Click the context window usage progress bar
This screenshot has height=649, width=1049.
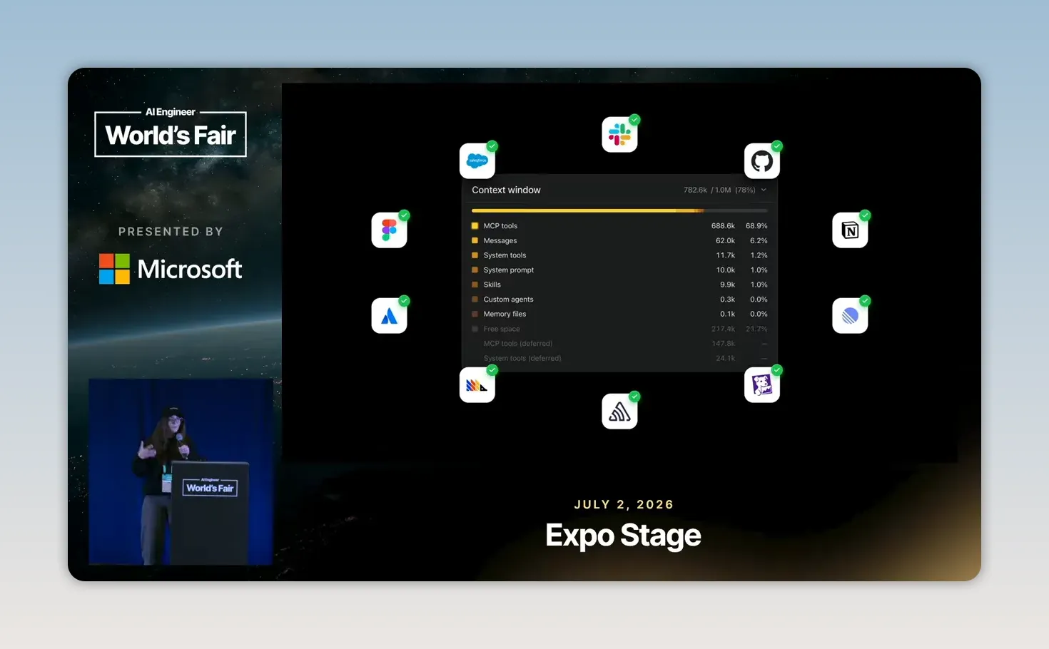619,210
